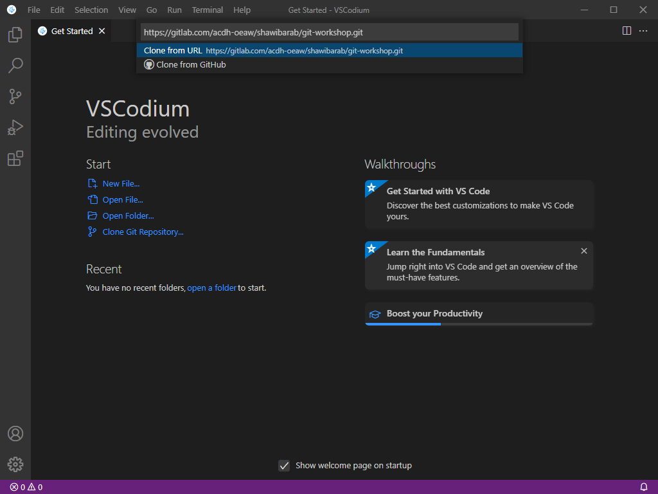The image size is (658, 494).
Task: Open the Terminal menu
Action: click(208, 10)
